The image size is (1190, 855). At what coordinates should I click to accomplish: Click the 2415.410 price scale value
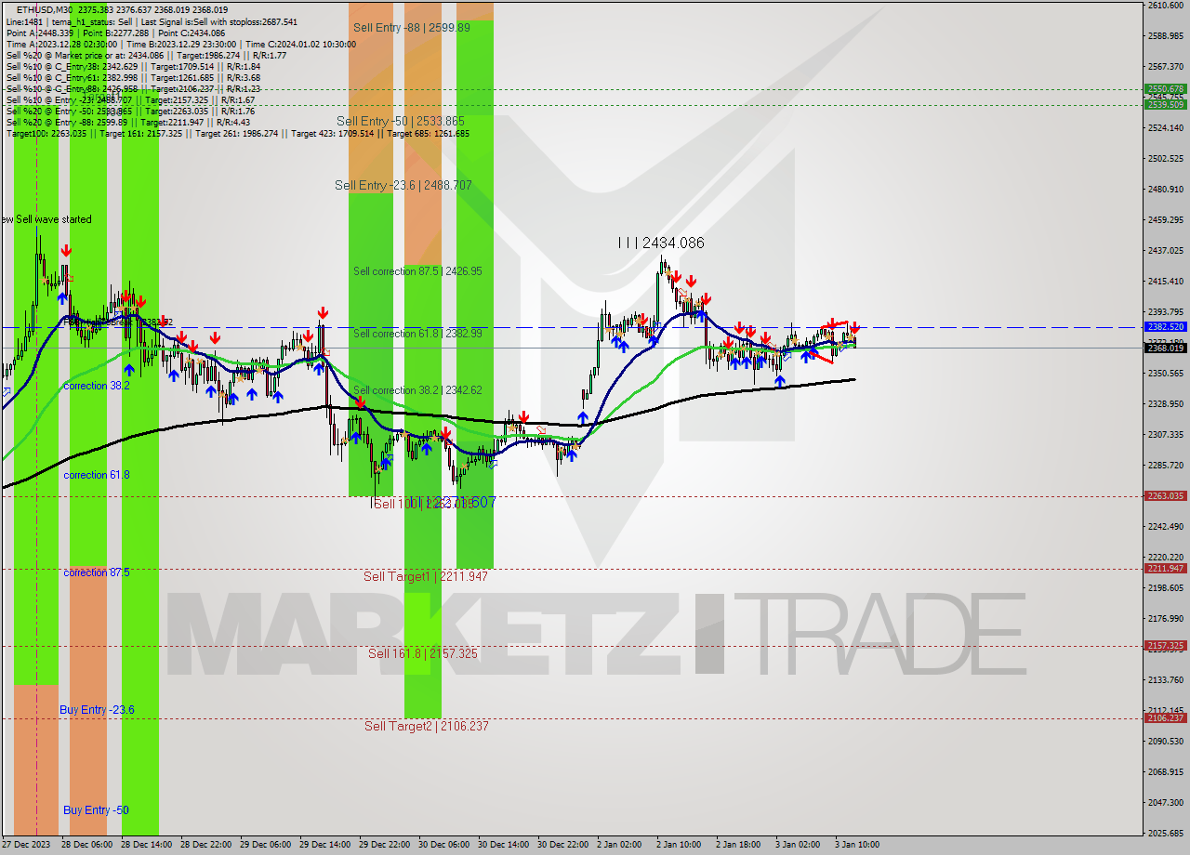coord(1165,281)
